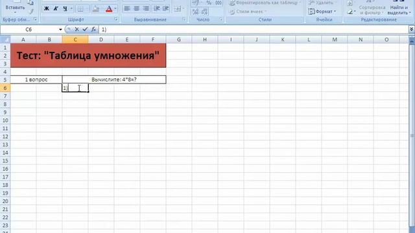Open font color dropdown arrow

(115, 8)
